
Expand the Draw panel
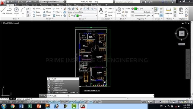[16, 19]
